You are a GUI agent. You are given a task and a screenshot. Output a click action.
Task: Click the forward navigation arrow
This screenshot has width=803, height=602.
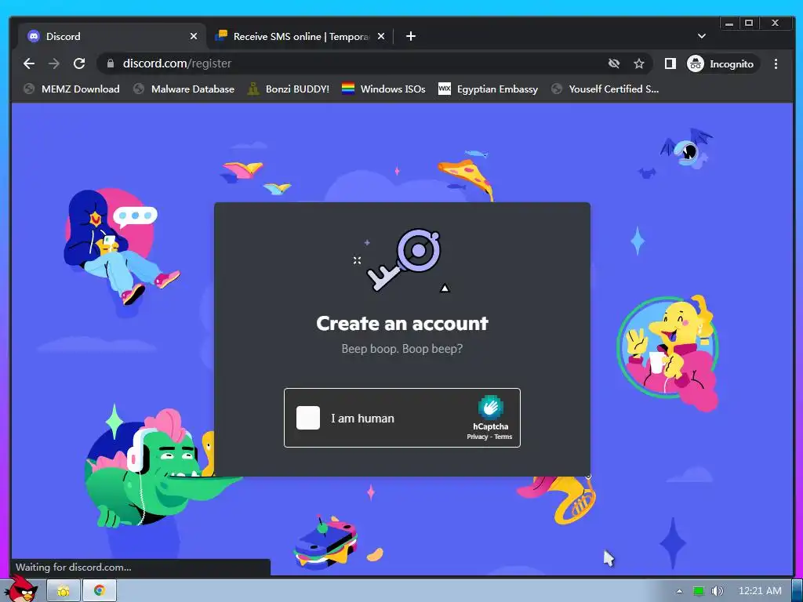tap(54, 63)
